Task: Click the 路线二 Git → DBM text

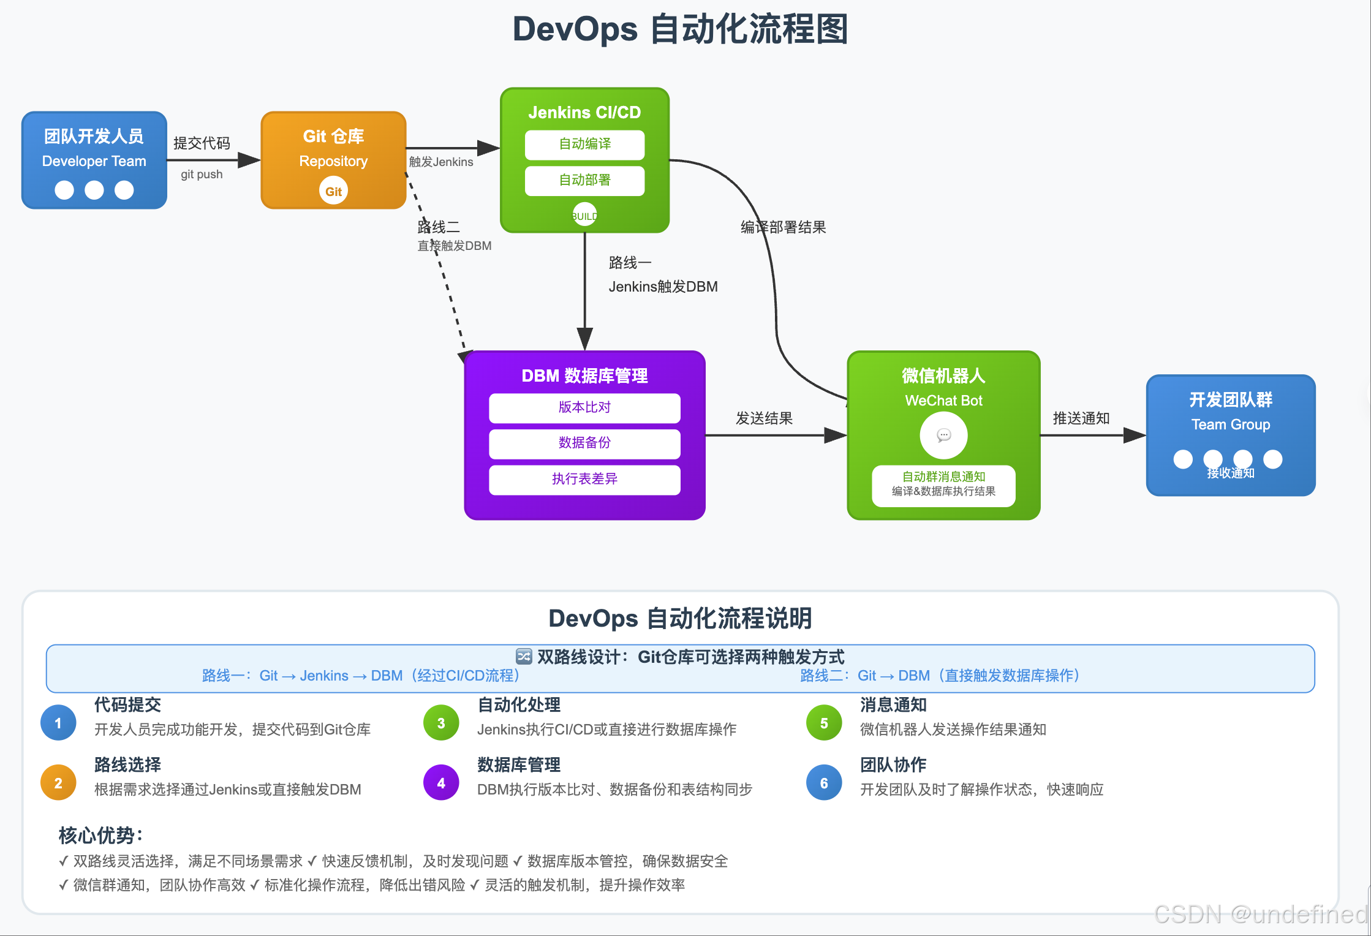Action: (x=940, y=676)
